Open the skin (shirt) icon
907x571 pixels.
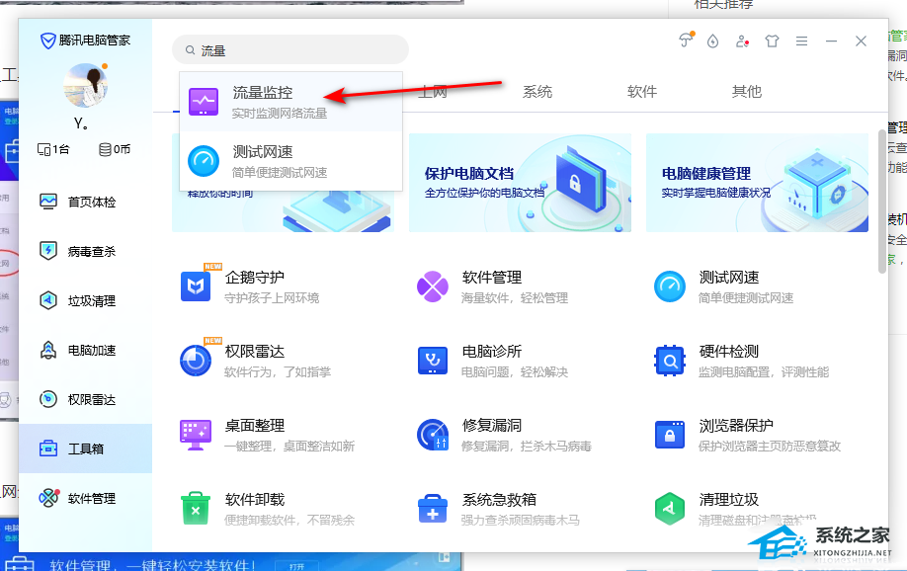[772, 41]
